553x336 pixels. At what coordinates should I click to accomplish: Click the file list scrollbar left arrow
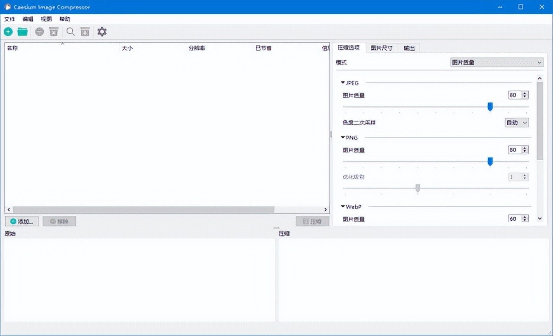click(x=9, y=210)
